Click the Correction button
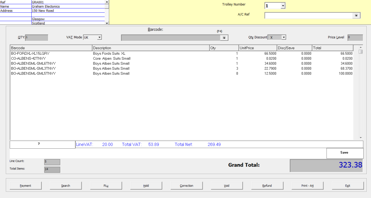 [x=186, y=185]
